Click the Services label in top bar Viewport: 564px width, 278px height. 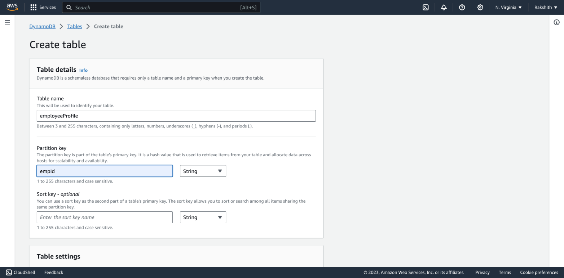point(48,7)
